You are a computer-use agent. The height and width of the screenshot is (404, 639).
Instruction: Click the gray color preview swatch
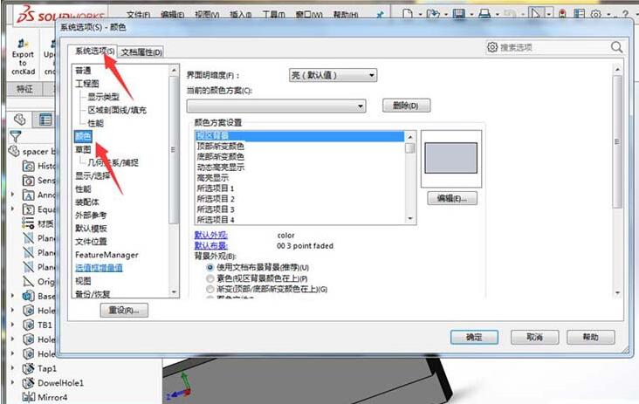450,158
